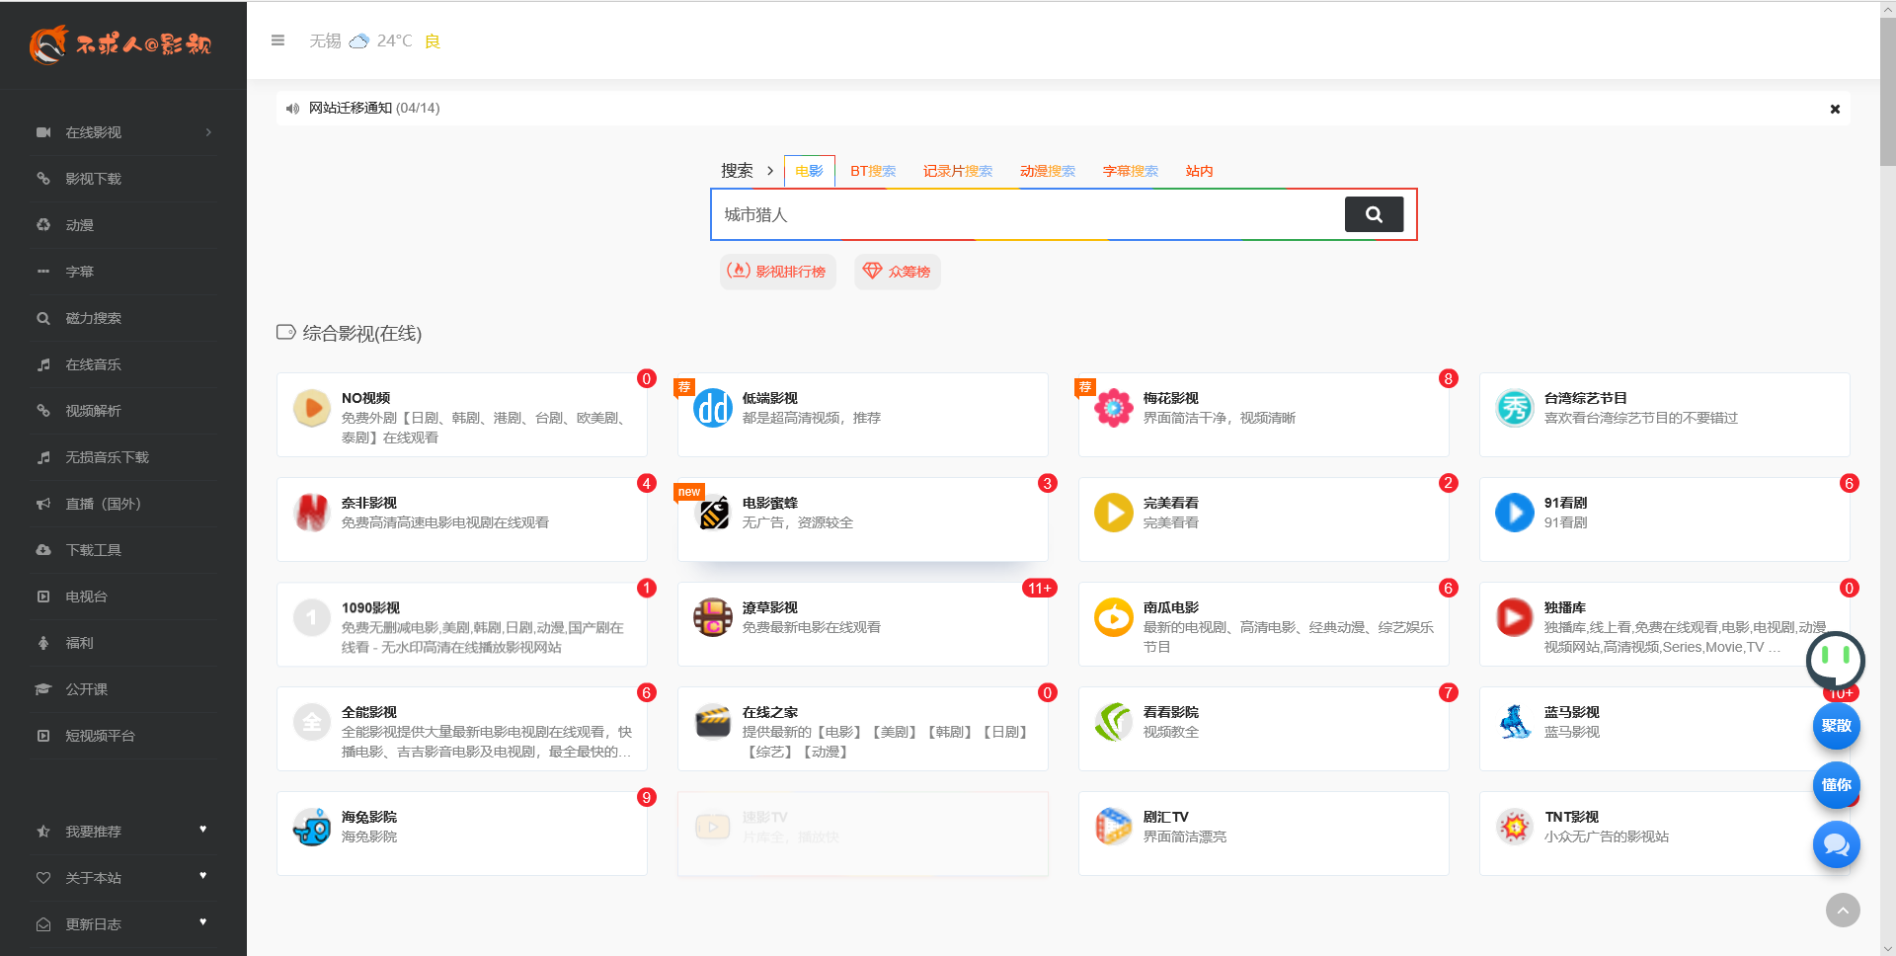
Task: Click the 看看影院 green icon
Action: pos(1114,722)
